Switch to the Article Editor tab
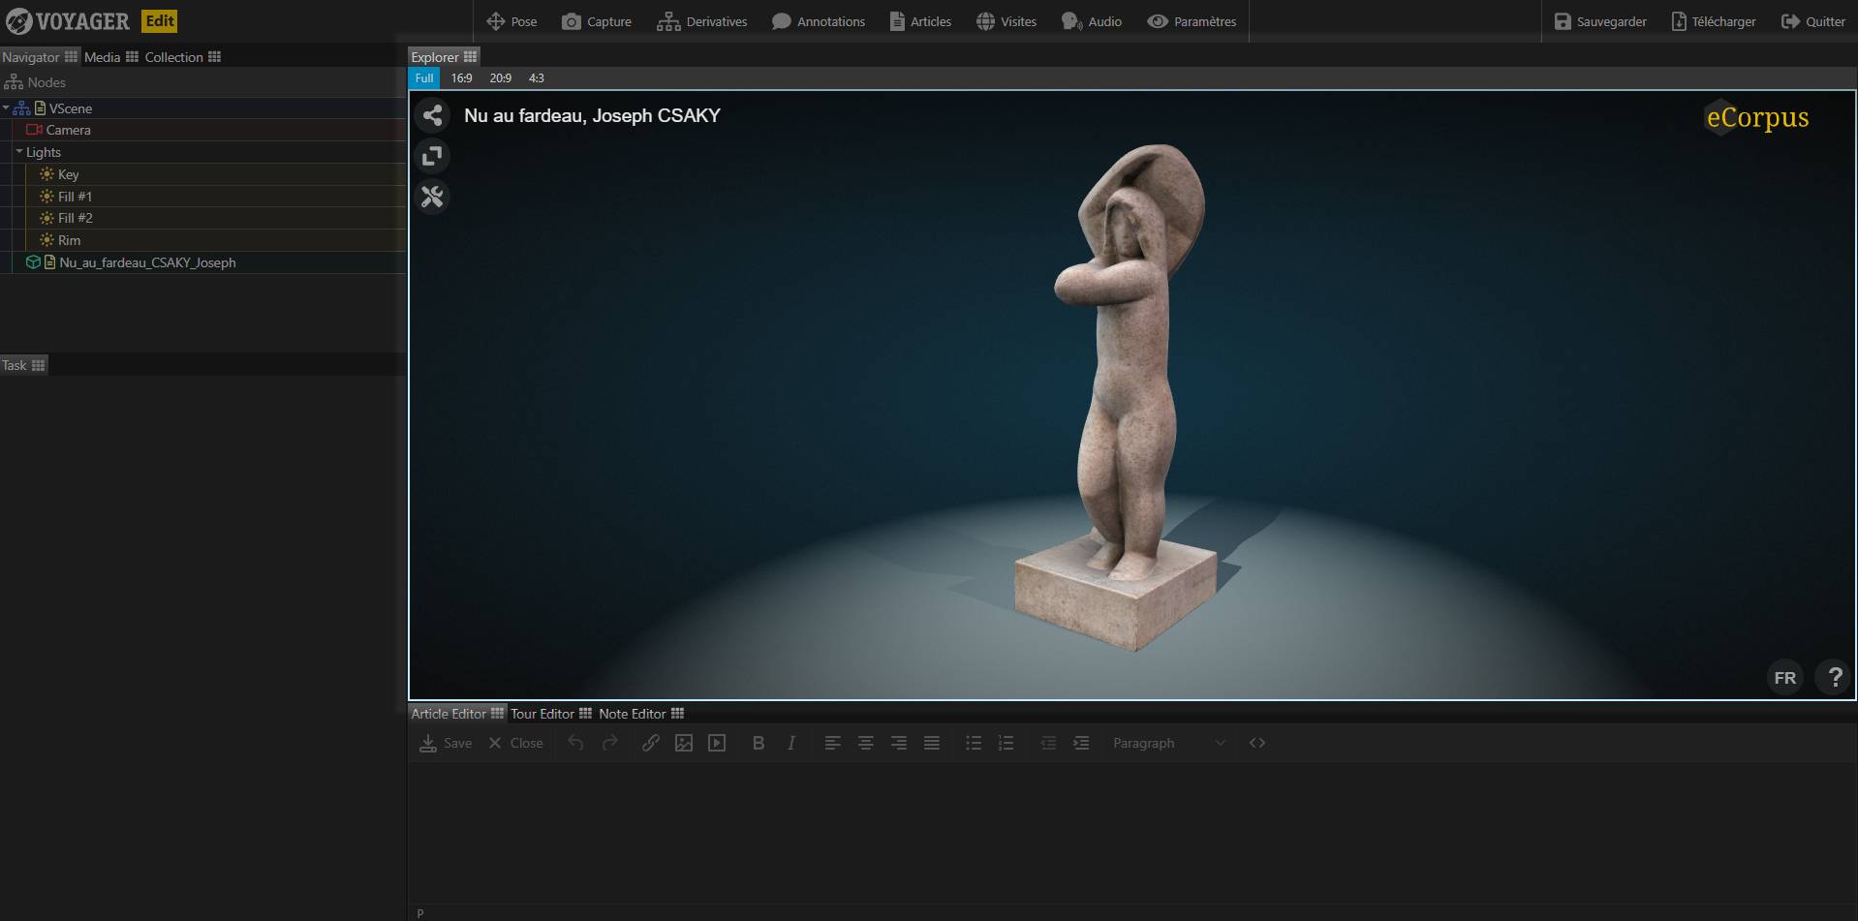 [x=457, y=714]
